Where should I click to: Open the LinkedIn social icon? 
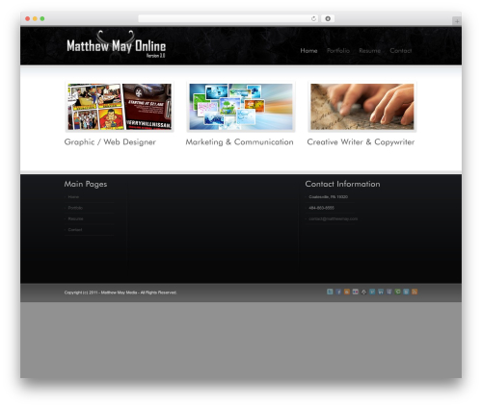(x=381, y=292)
